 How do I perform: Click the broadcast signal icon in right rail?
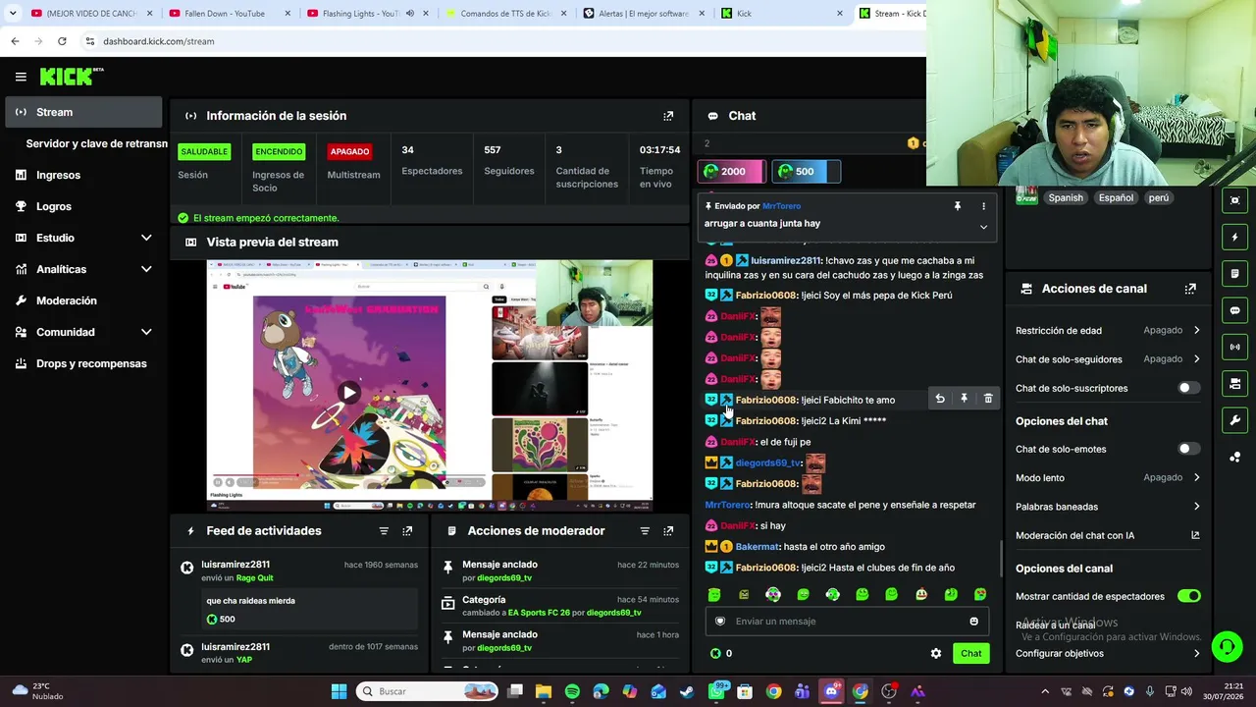click(x=1234, y=347)
